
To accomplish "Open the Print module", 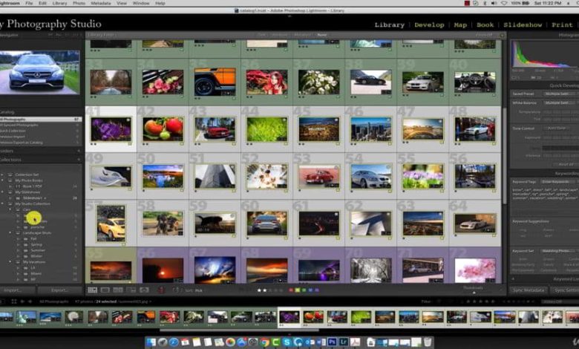I will pyautogui.click(x=562, y=25).
